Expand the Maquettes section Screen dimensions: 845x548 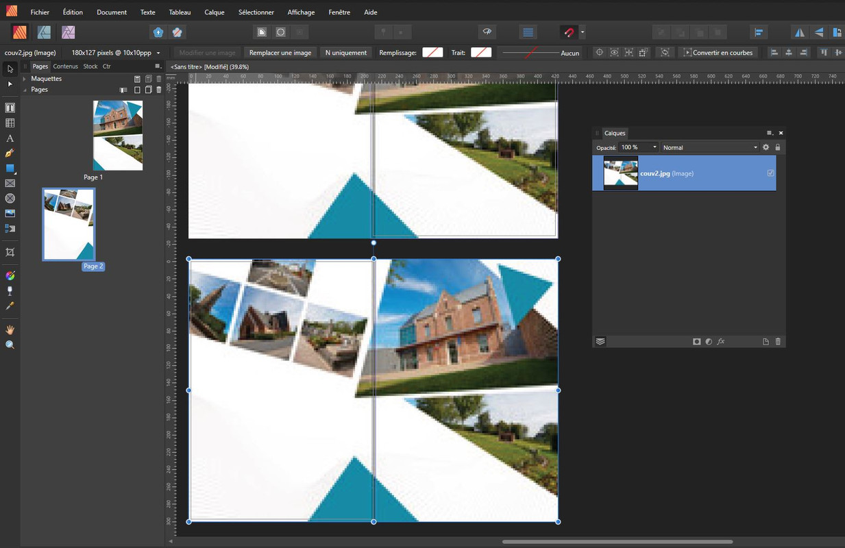click(x=25, y=79)
